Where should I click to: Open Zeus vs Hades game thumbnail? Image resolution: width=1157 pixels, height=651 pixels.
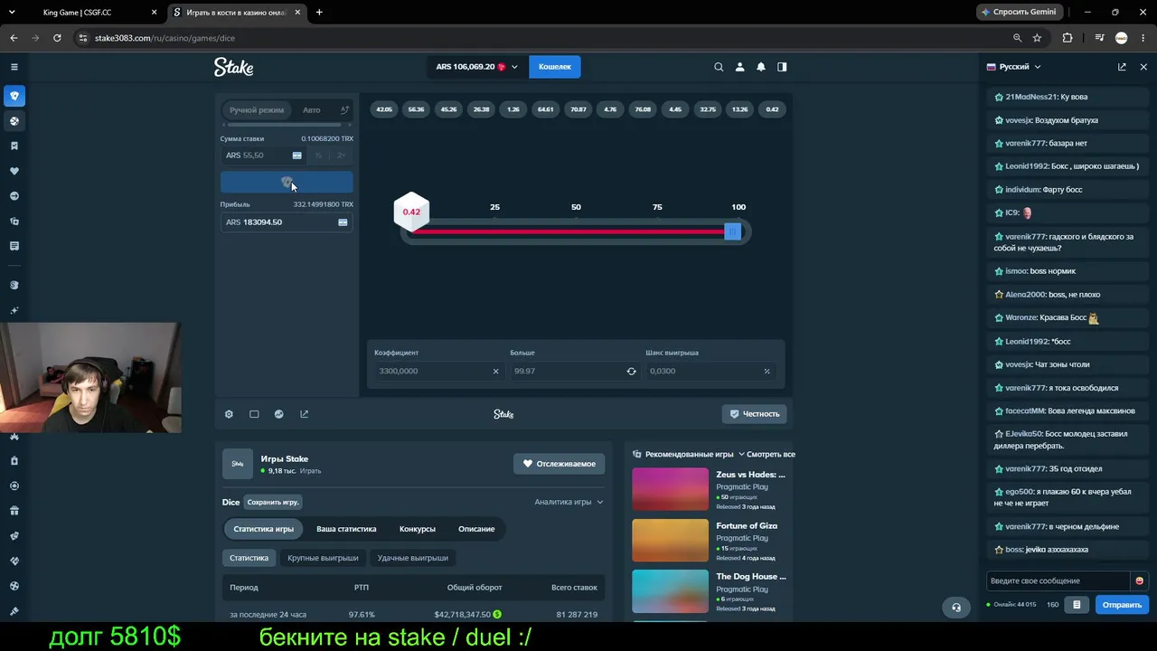670,489
